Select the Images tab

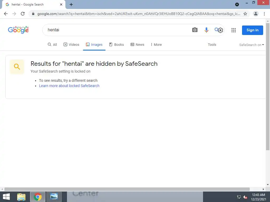pyautogui.click(x=94, y=45)
